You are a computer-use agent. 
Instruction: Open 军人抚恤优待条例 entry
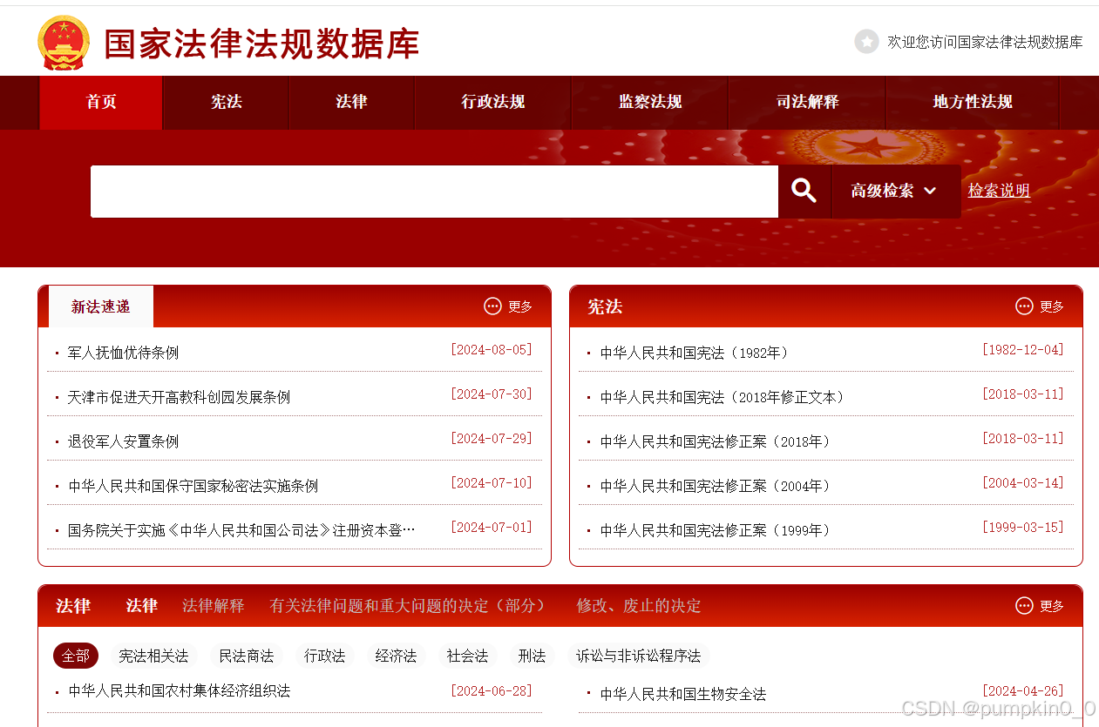123,353
